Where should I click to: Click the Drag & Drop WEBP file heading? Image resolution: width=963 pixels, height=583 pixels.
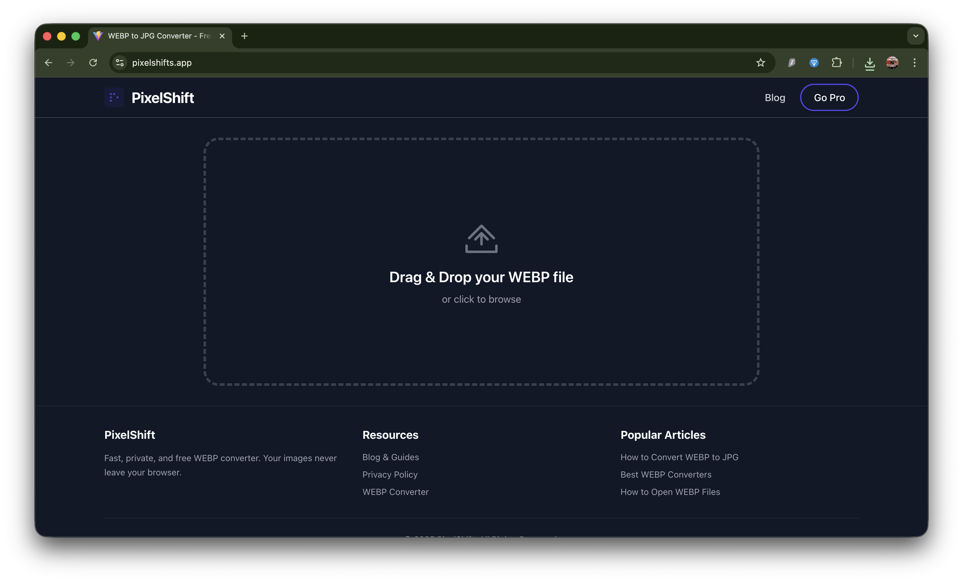[x=481, y=277]
